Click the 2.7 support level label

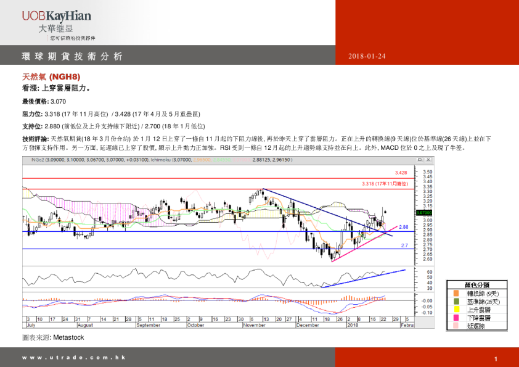click(404, 245)
